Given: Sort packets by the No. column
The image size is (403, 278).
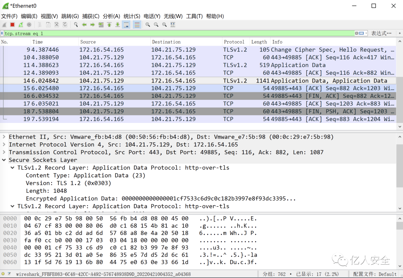Looking at the screenshot, I should click(x=15, y=42).
